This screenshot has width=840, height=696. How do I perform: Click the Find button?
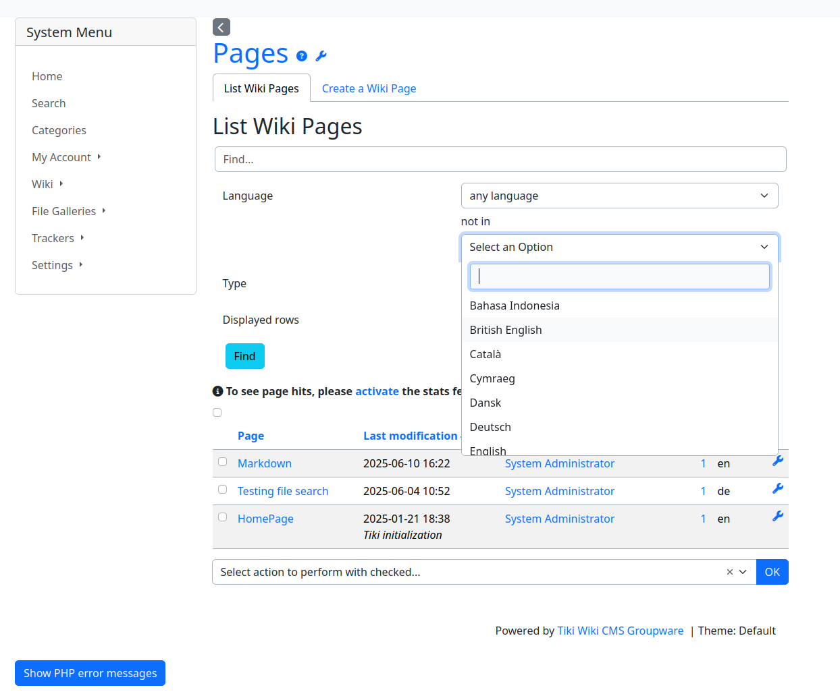click(x=244, y=356)
